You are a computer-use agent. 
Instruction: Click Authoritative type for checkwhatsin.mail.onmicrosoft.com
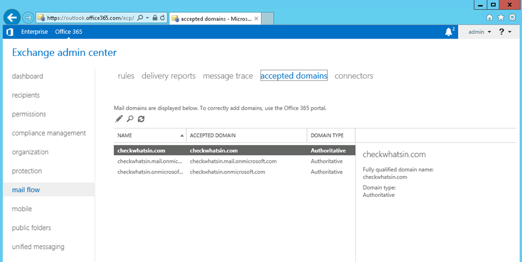point(327,161)
